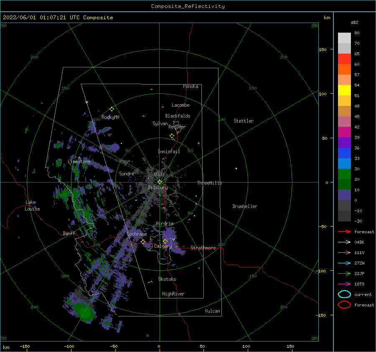Screen dimensions: 376x352
Task: Click the dBZ legend heading
Action: click(x=354, y=22)
